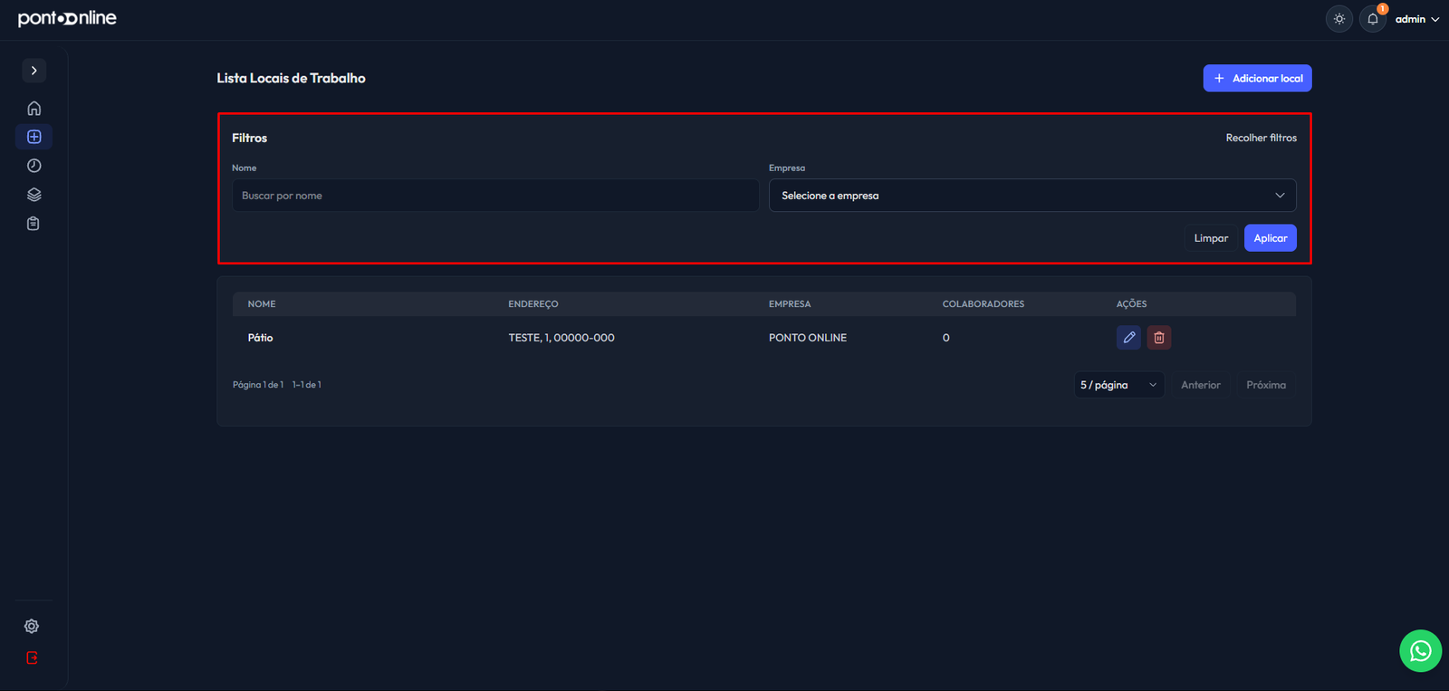Delete the Pátio row with trash icon
The width and height of the screenshot is (1449, 691).
[1159, 338]
